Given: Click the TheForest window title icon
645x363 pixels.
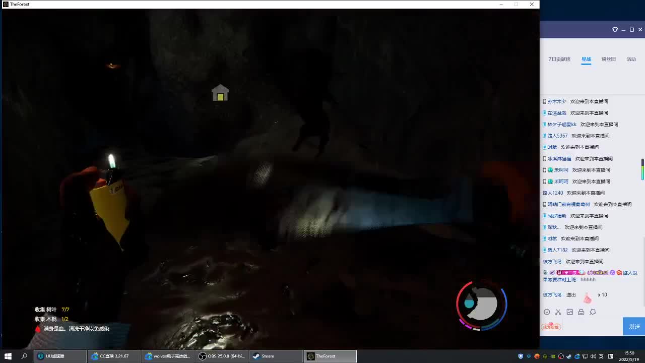Looking at the screenshot, I should [x=6, y=5].
